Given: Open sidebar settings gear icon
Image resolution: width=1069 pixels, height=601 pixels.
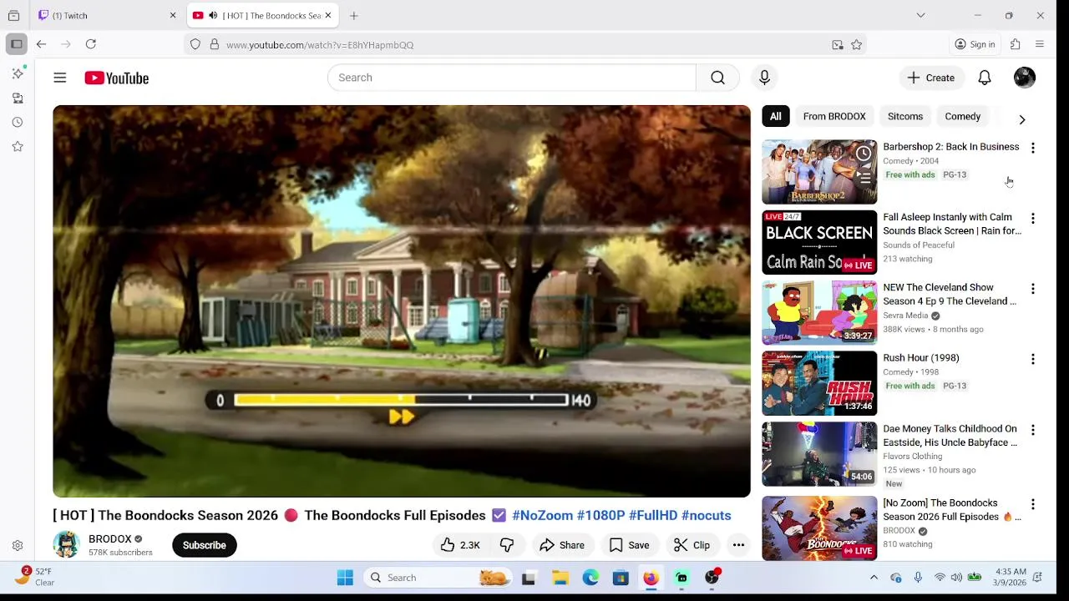Looking at the screenshot, I should pyautogui.click(x=18, y=545).
